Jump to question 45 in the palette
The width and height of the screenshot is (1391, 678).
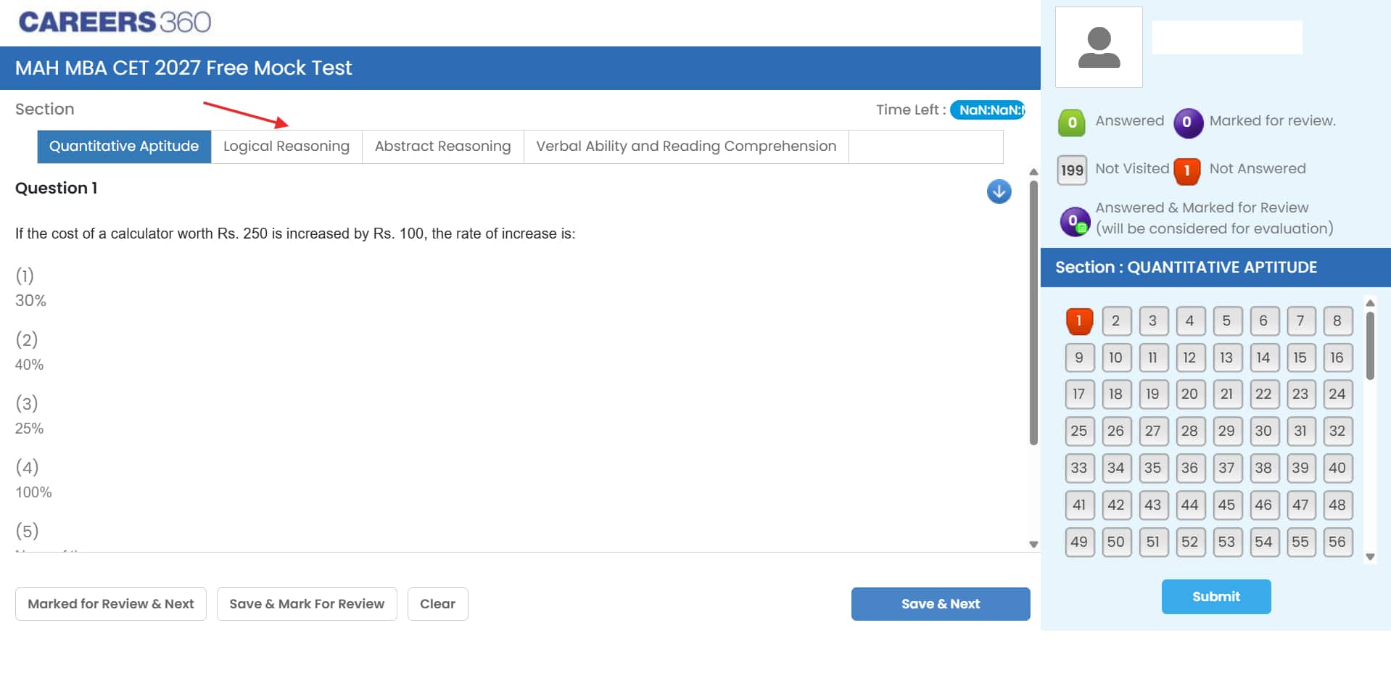pos(1226,505)
